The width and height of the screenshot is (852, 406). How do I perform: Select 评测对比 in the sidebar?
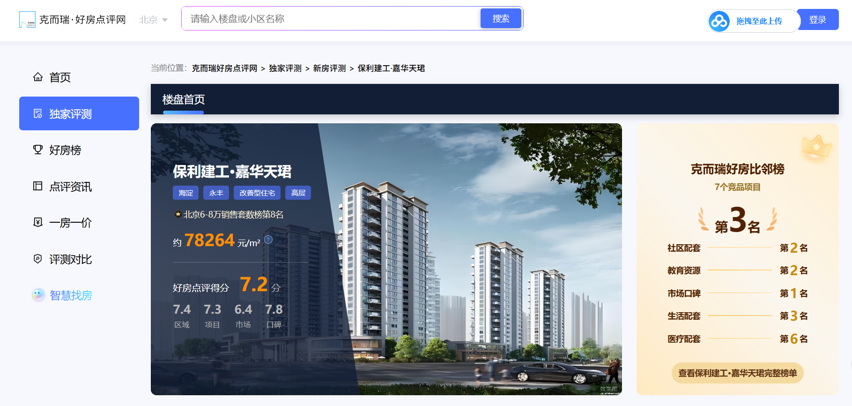tap(79, 259)
